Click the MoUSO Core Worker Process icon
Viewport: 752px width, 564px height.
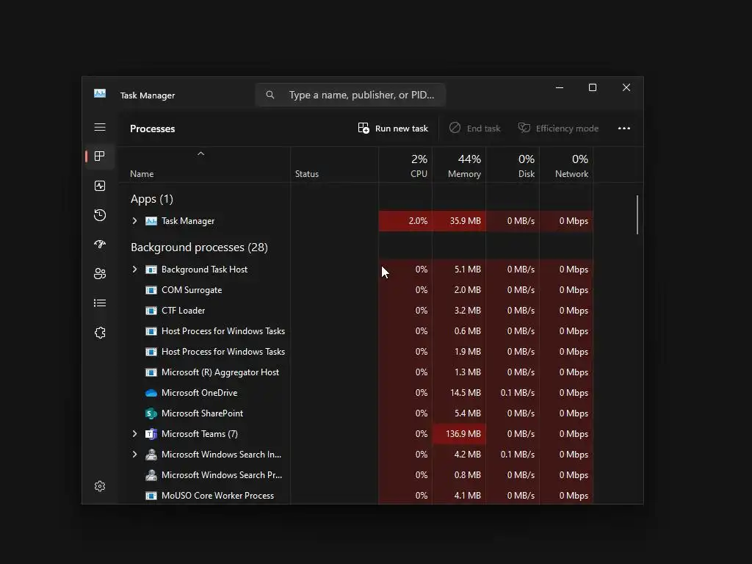[x=151, y=496]
